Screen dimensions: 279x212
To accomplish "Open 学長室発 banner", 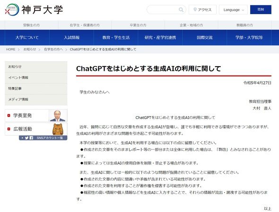I will [x=36, y=116].
